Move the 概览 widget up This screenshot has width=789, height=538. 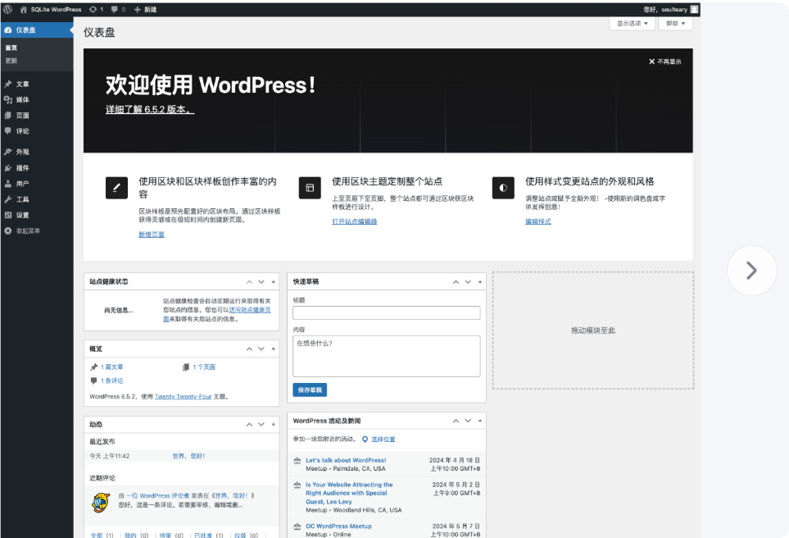pyautogui.click(x=249, y=349)
